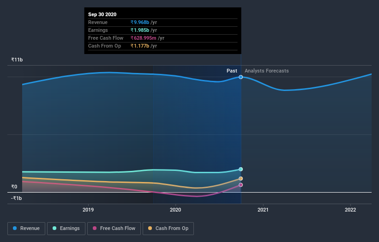Click the ₹1.985b earnings value in tooltip
This screenshot has height=242, width=379.
[x=140, y=30]
